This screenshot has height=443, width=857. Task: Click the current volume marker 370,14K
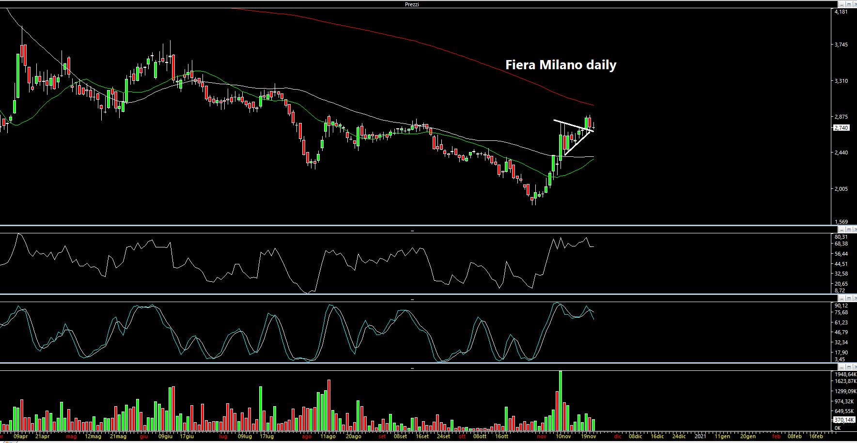coord(845,420)
